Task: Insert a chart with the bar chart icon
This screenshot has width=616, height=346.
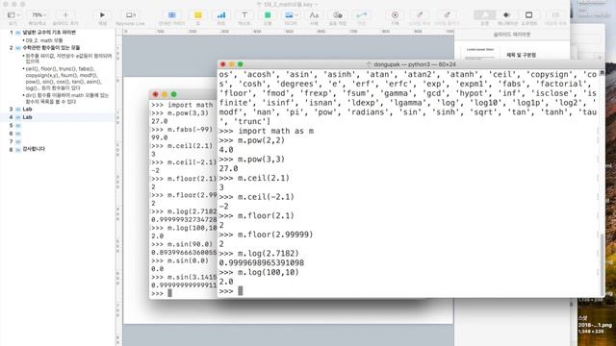Action: point(221,15)
